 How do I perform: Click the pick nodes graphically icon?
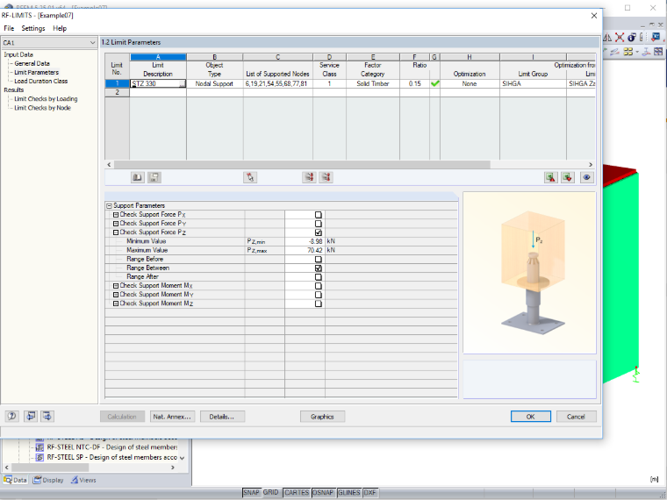[250, 177]
